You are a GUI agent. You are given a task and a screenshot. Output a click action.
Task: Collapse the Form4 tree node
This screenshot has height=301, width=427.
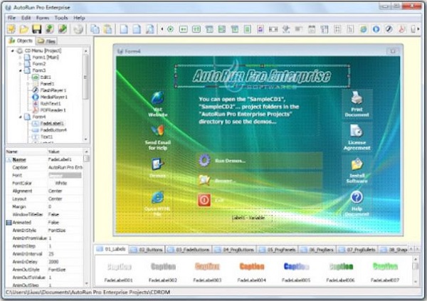20,117
